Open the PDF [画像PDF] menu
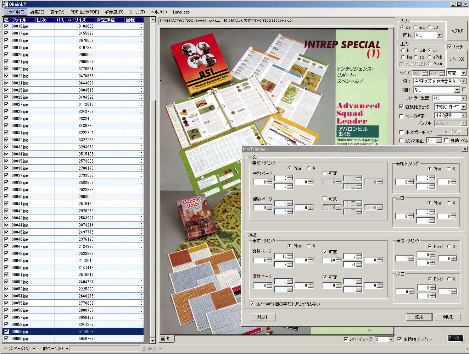This screenshot has height=354, width=469. click(x=84, y=12)
